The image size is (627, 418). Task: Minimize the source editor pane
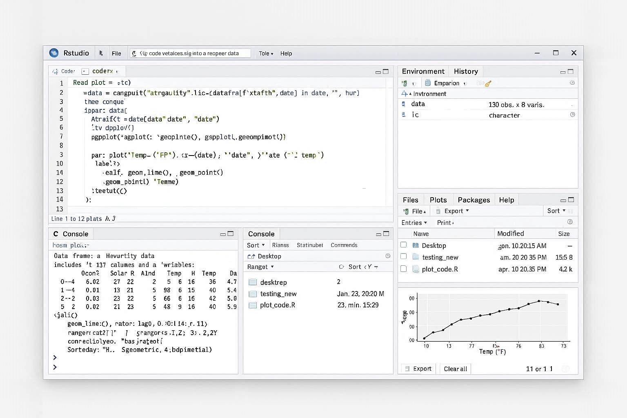pyautogui.click(x=378, y=72)
